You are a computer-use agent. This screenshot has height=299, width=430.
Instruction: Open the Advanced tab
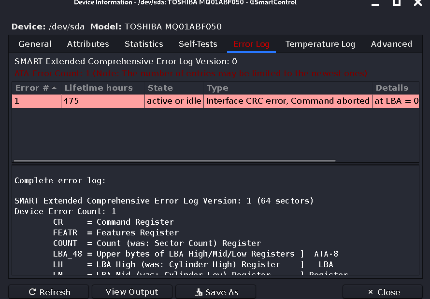click(x=391, y=44)
